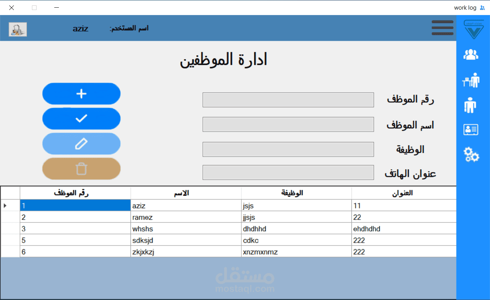Minimize the work log window
This screenshot has width=490, height=300.
pyautogui.click(x=57, y=7)
